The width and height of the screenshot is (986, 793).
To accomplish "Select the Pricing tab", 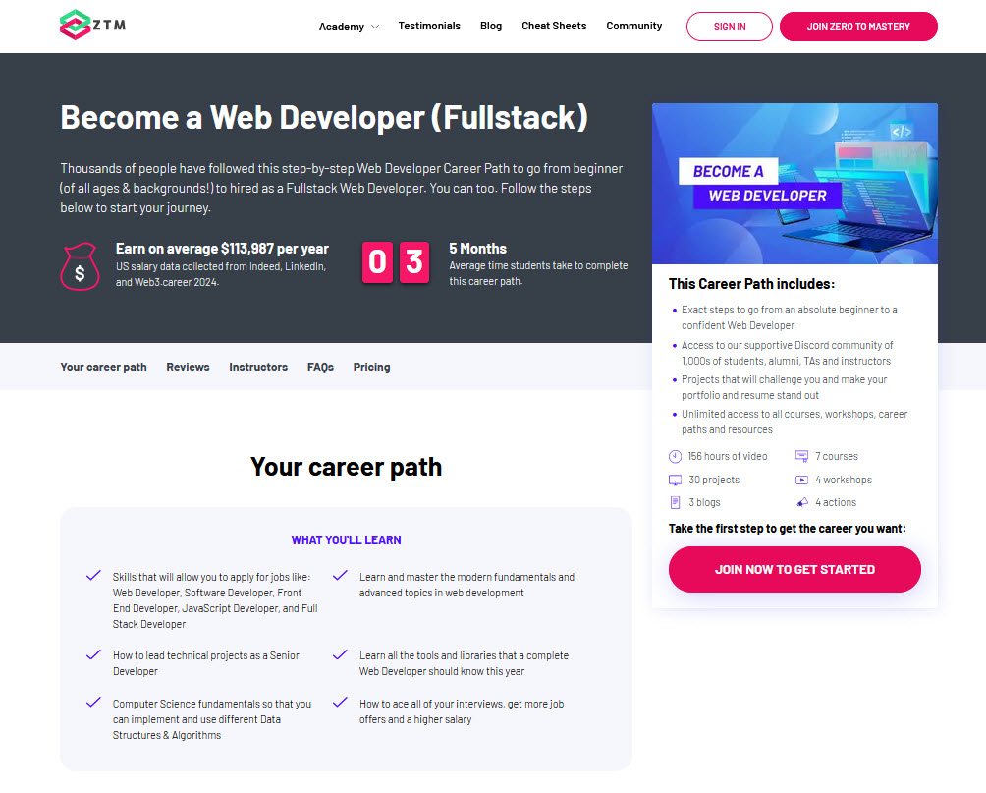I will tap(371, 367).
